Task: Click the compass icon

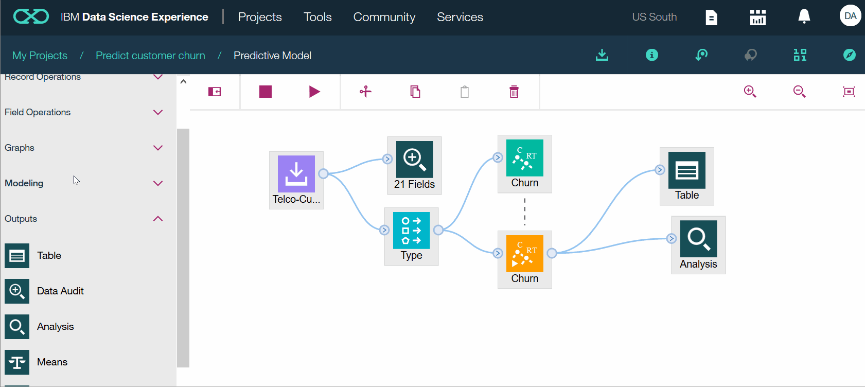Action: tap(849, 55)
